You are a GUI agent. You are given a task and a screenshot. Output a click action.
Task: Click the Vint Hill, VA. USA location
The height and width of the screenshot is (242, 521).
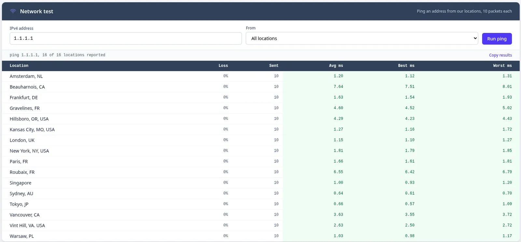point(27,226)
